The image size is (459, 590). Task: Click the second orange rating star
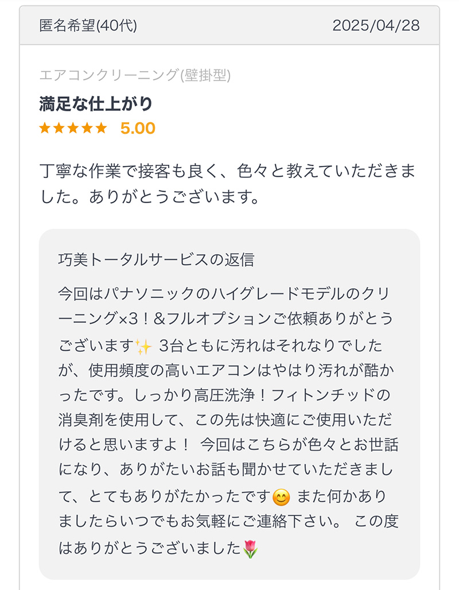[59, 128]
